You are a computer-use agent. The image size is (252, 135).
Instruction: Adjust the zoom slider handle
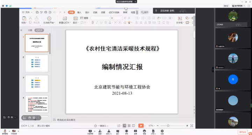coord(168,126)
